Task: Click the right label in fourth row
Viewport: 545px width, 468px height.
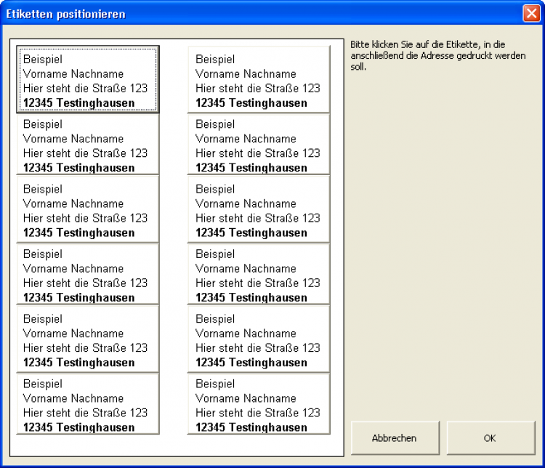Action: click(x=259, y=275)
